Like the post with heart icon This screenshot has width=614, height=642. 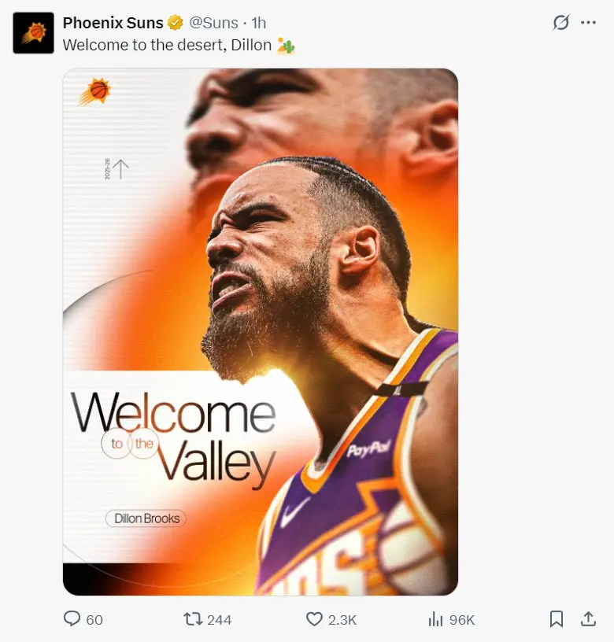[314, 618]
